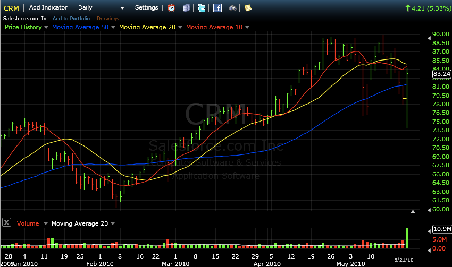Click the 90.00 price axis label
The image size is (452, 267).
pyautogui.click(x=441, y=34)
